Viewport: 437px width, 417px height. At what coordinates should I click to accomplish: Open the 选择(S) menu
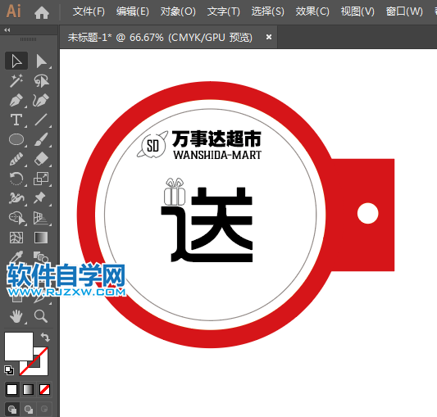tap(268, 11)
